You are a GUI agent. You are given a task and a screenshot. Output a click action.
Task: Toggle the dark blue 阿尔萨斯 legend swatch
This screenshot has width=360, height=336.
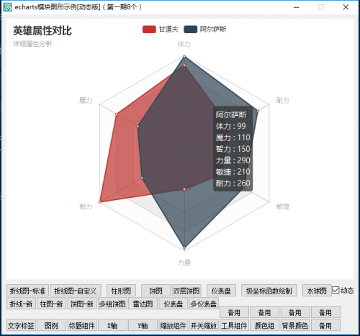pyautogui.click(x=191, y=29)
